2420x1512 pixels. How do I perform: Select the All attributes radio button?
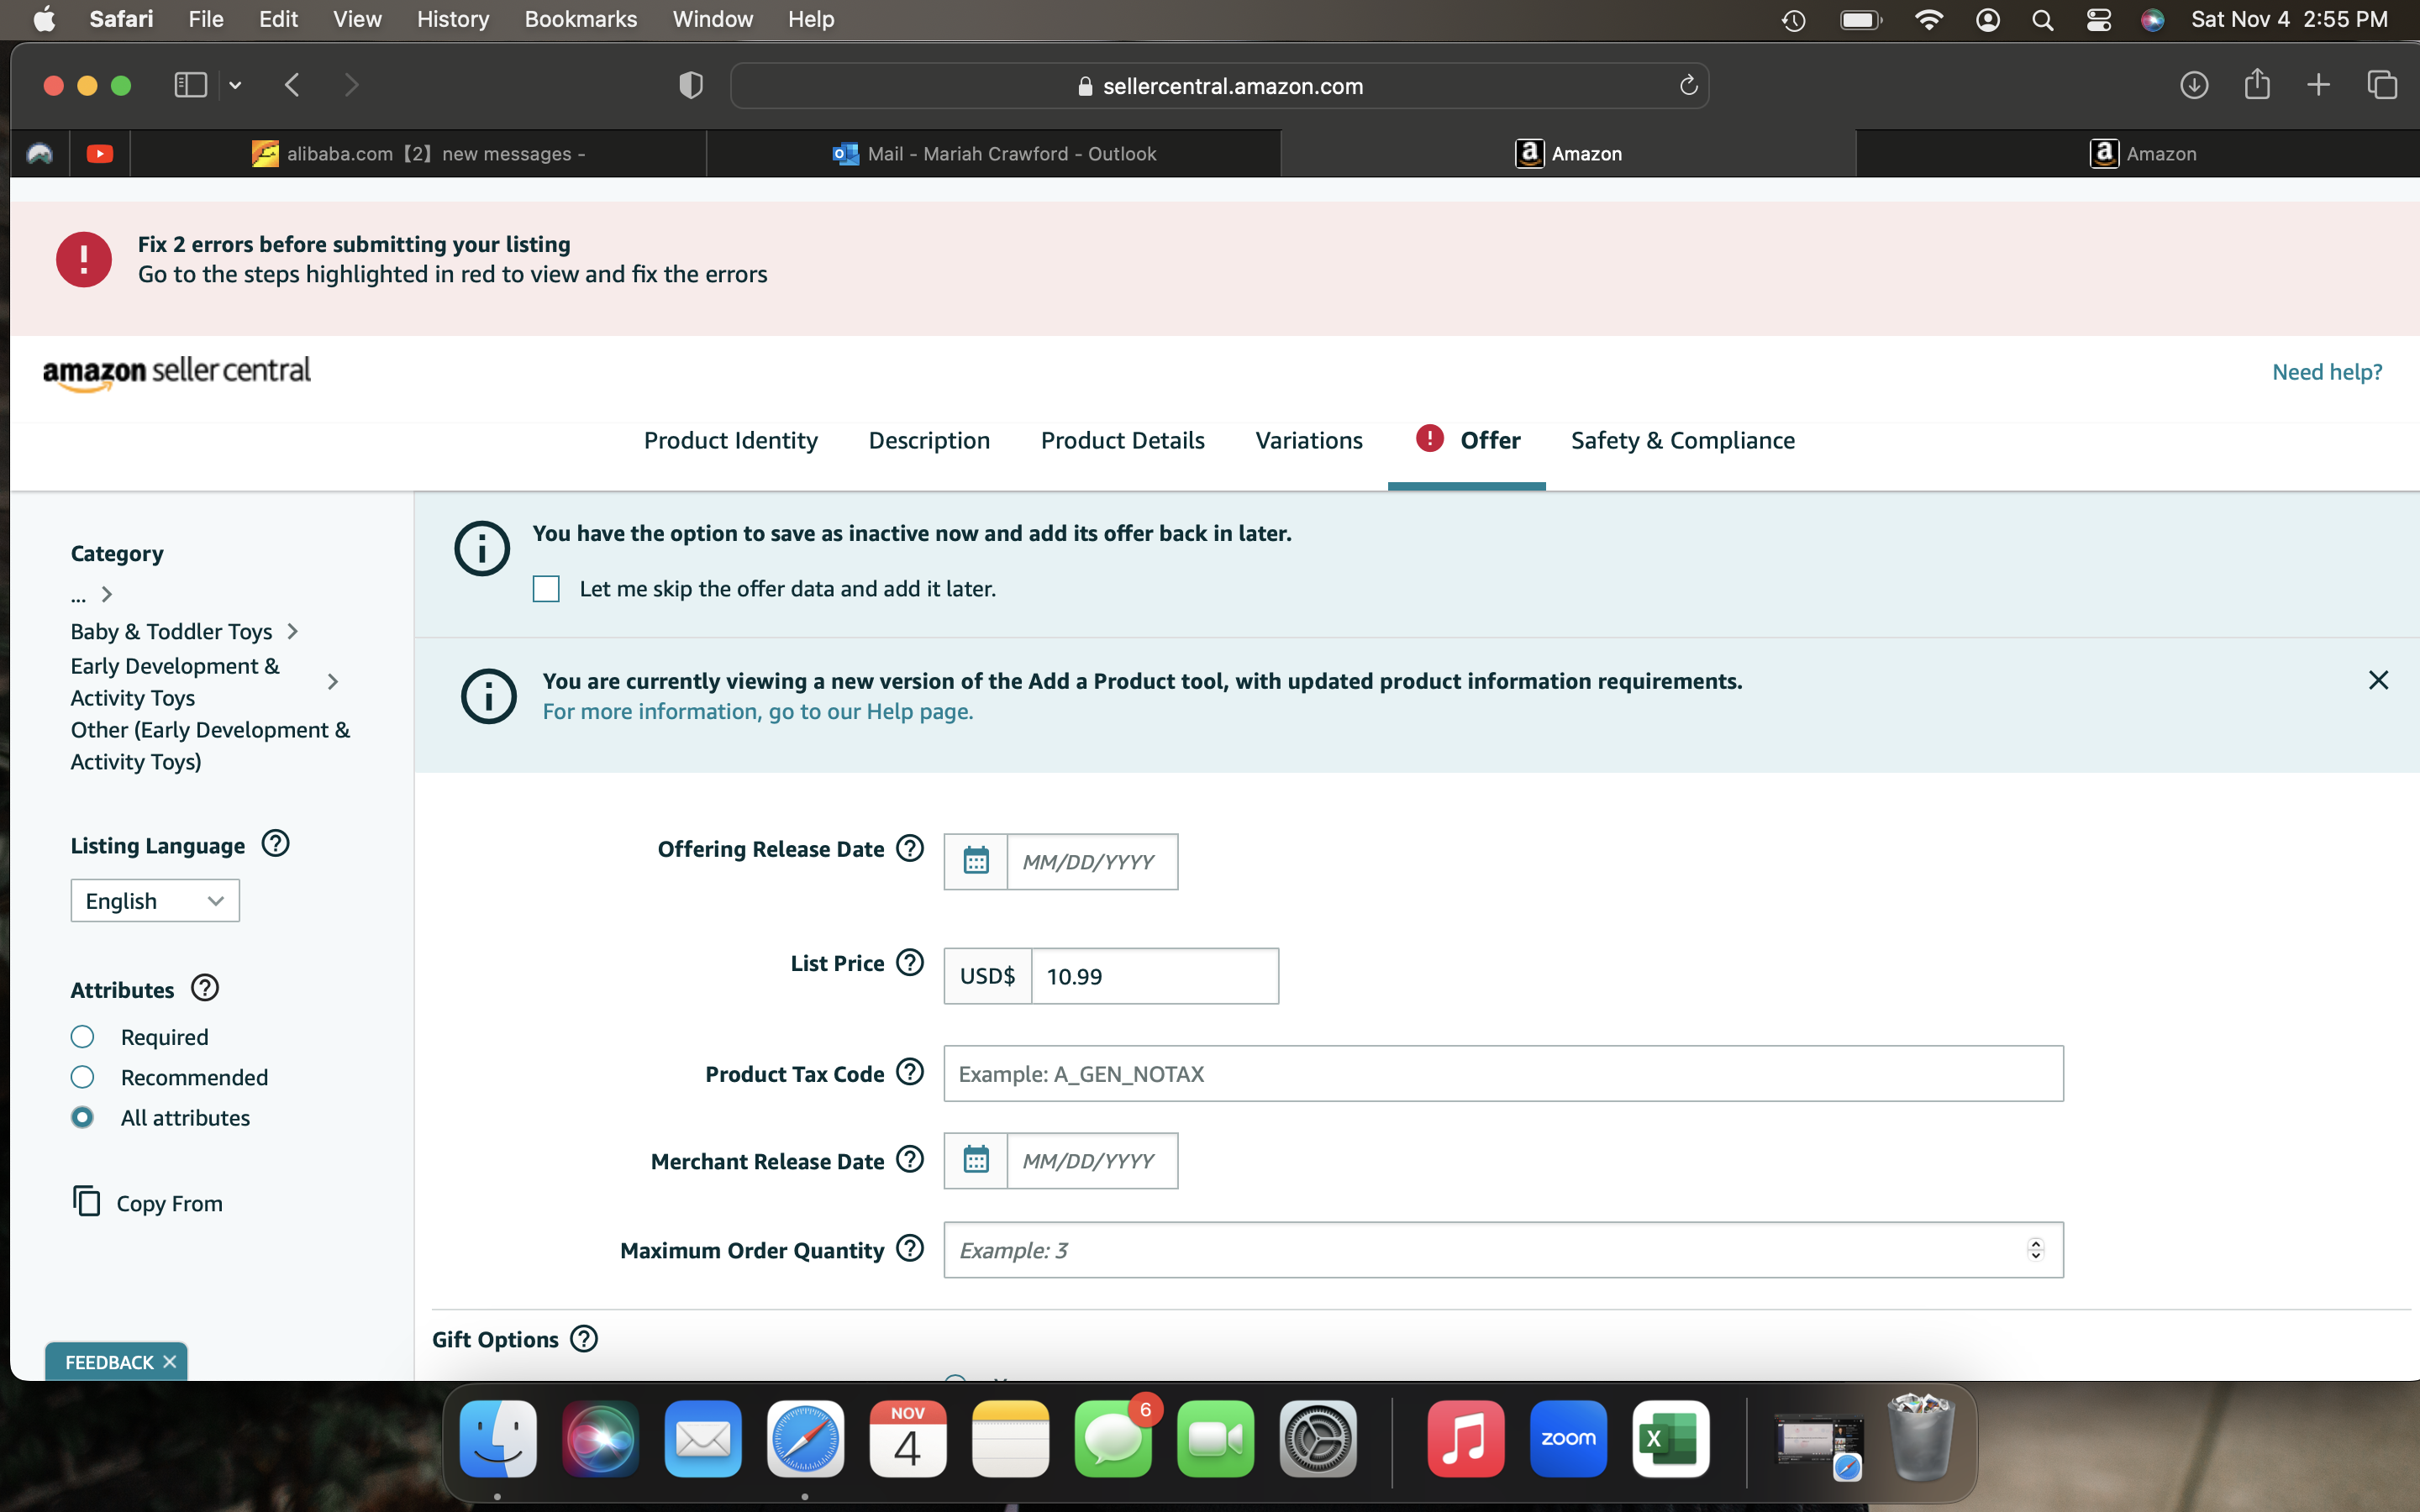(x=82, y=1117)
